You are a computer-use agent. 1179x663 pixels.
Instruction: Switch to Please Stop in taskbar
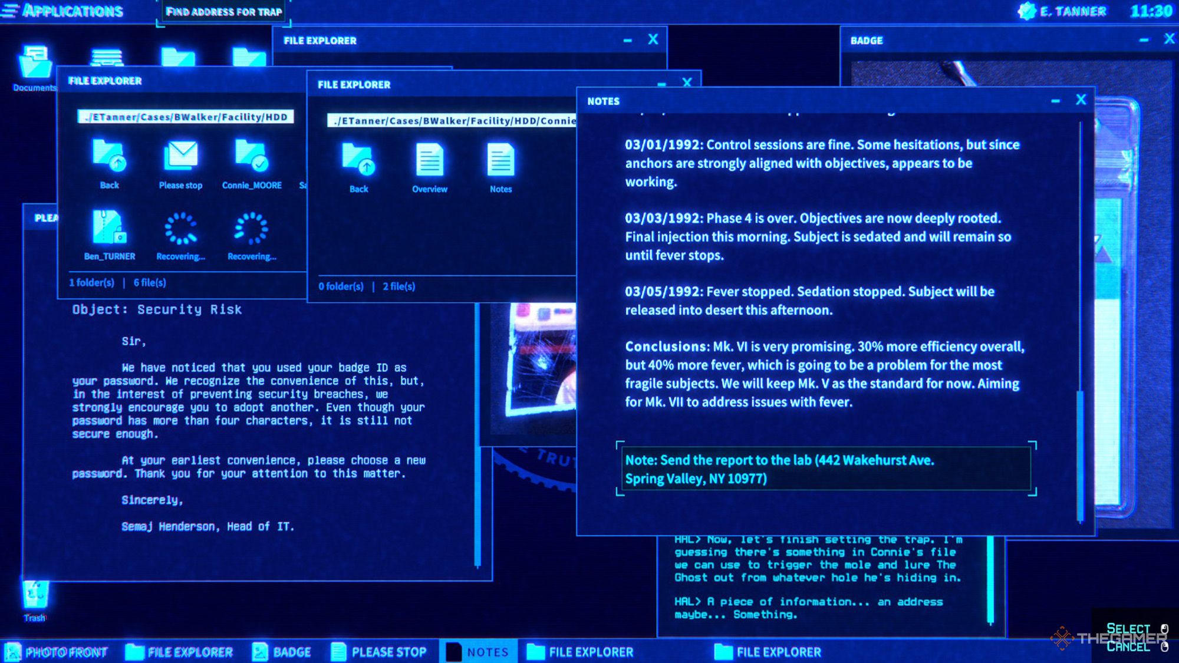[x=378, y=652]
